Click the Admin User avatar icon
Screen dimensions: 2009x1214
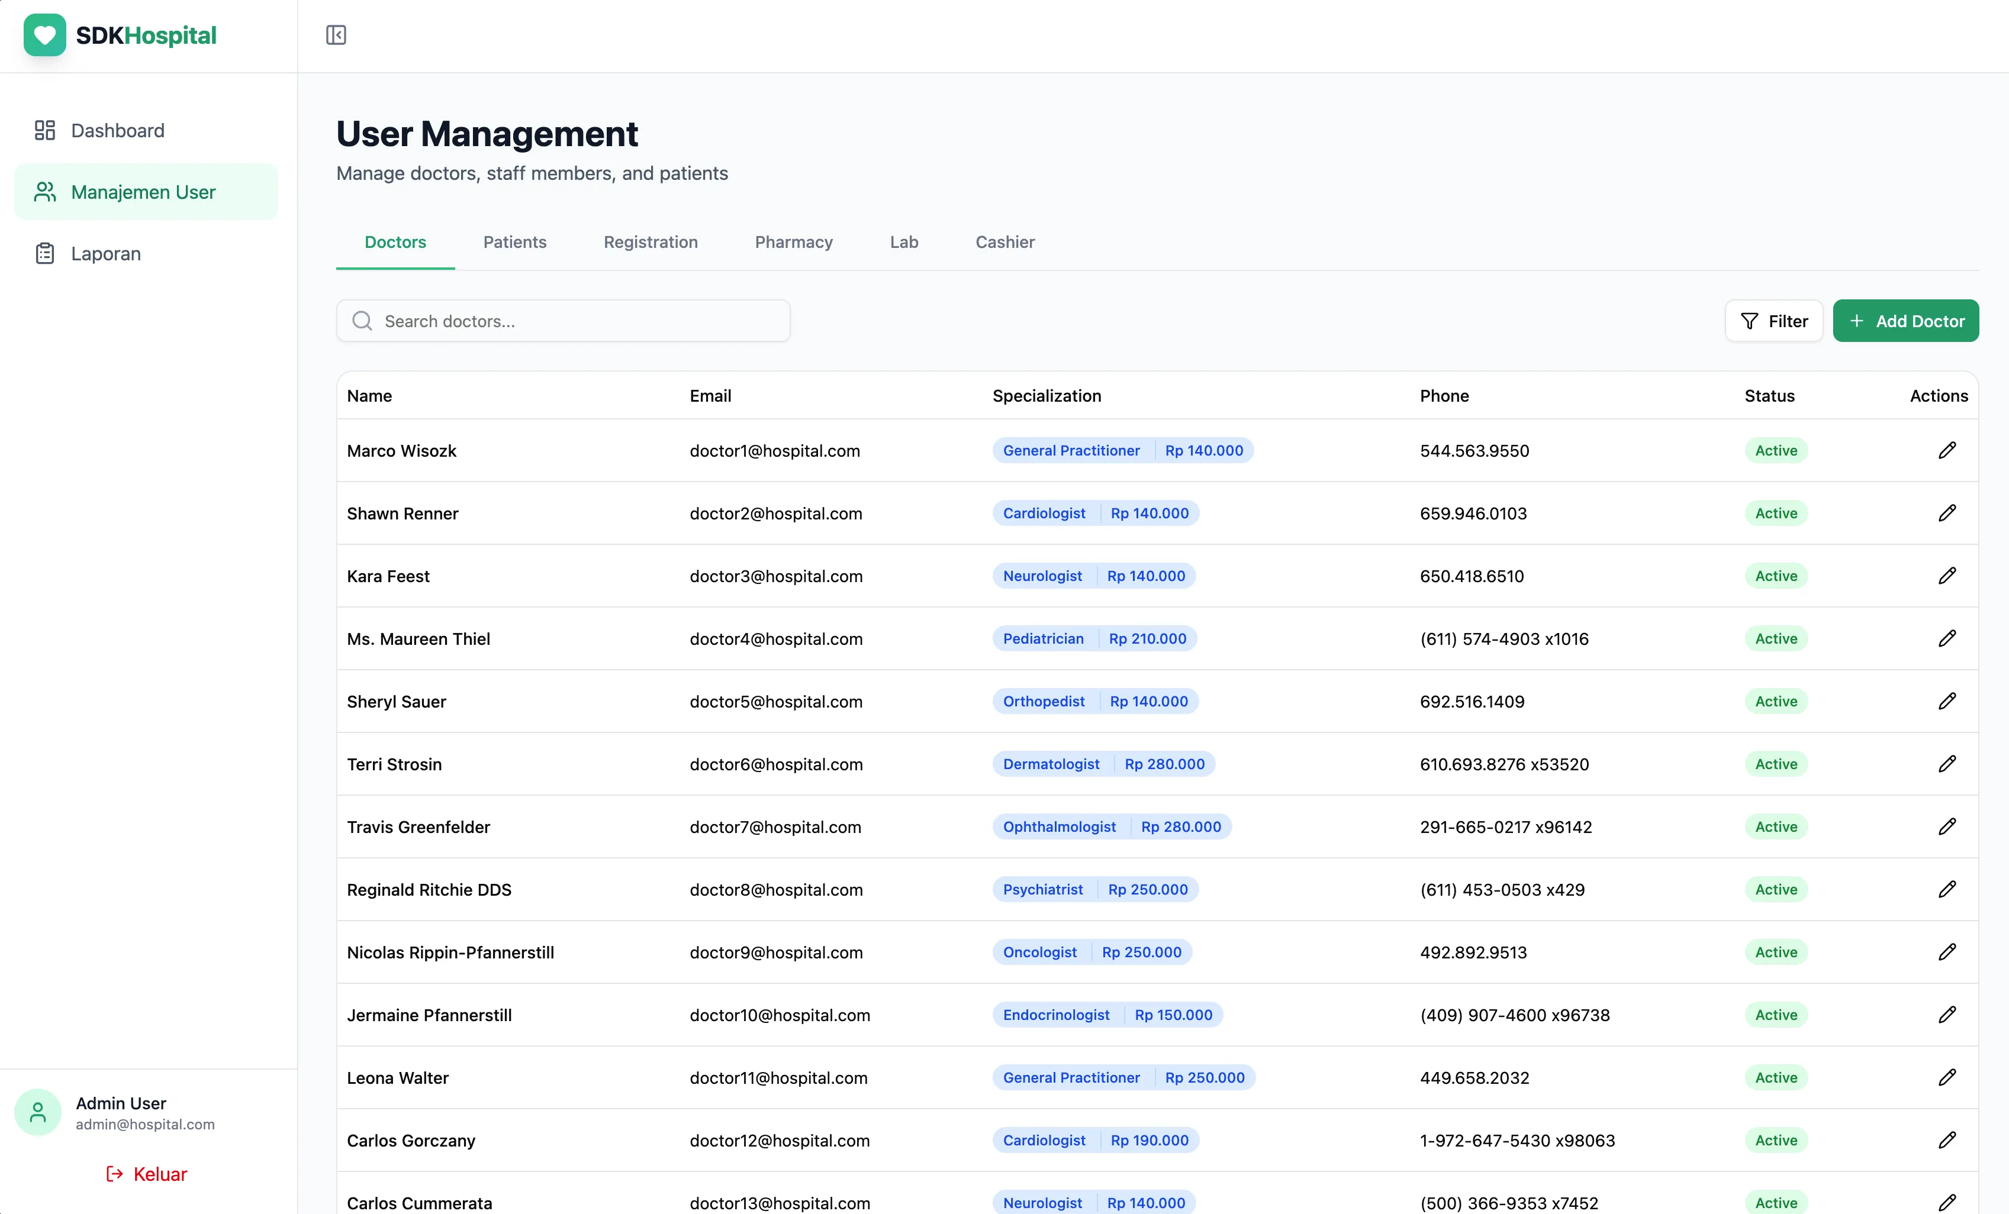tap(37, 1111)
